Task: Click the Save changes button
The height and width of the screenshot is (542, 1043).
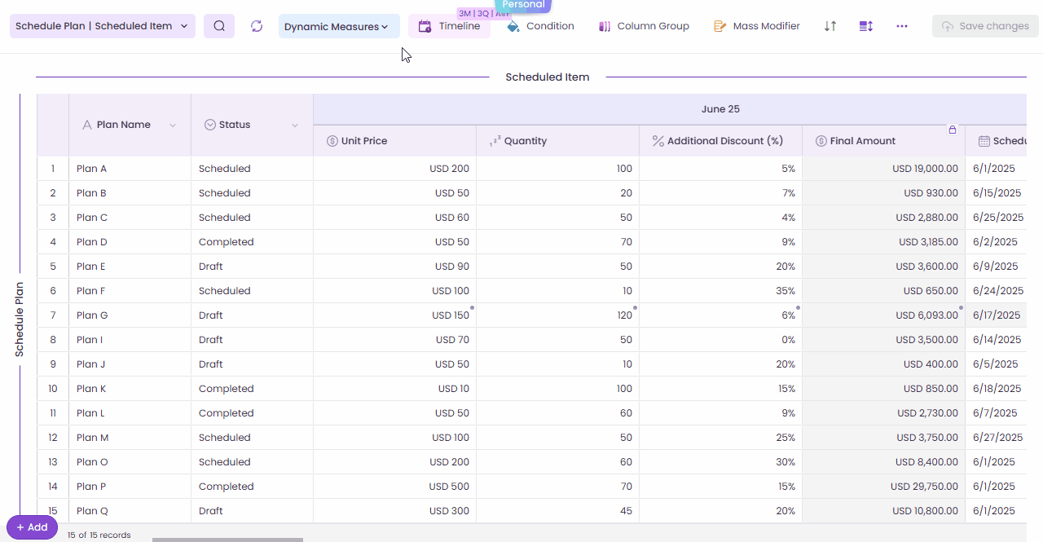Action: [985, 25]
